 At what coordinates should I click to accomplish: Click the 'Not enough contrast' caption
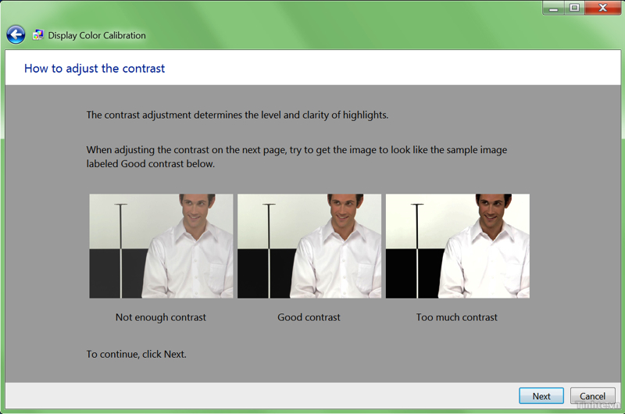coord(161,317)
